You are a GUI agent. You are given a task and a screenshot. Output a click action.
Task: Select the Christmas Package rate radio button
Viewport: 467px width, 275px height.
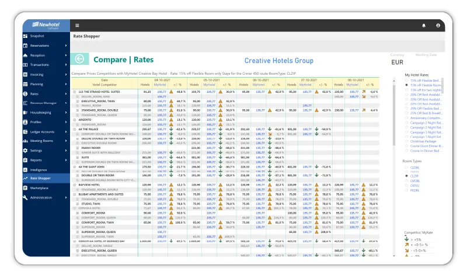(x=406, y=141)
